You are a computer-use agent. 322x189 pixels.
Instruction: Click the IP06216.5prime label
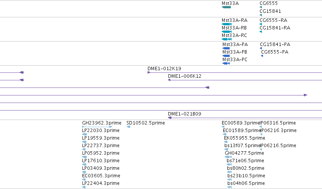click(x=278, y=146)
